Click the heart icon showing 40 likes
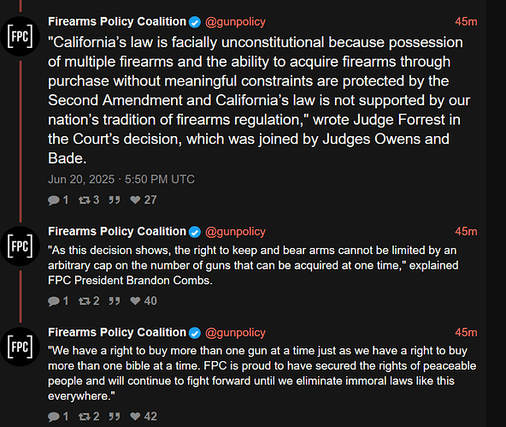This screenshot has width=506, height=427. (135, 301)
